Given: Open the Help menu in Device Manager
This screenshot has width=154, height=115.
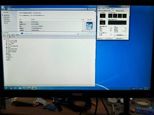Looking at the screenshot, I should (17, 35).
